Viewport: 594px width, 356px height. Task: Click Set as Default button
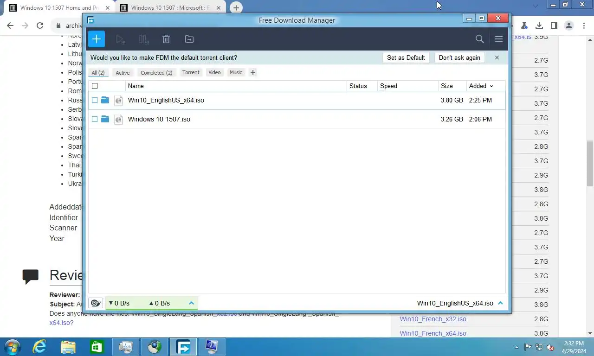[406, 57]
